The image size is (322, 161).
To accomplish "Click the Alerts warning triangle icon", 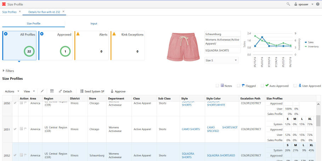I will coord(78,34).
